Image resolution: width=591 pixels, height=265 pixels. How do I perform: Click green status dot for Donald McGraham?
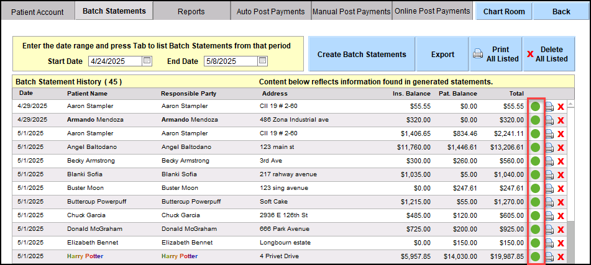(536, 229)
